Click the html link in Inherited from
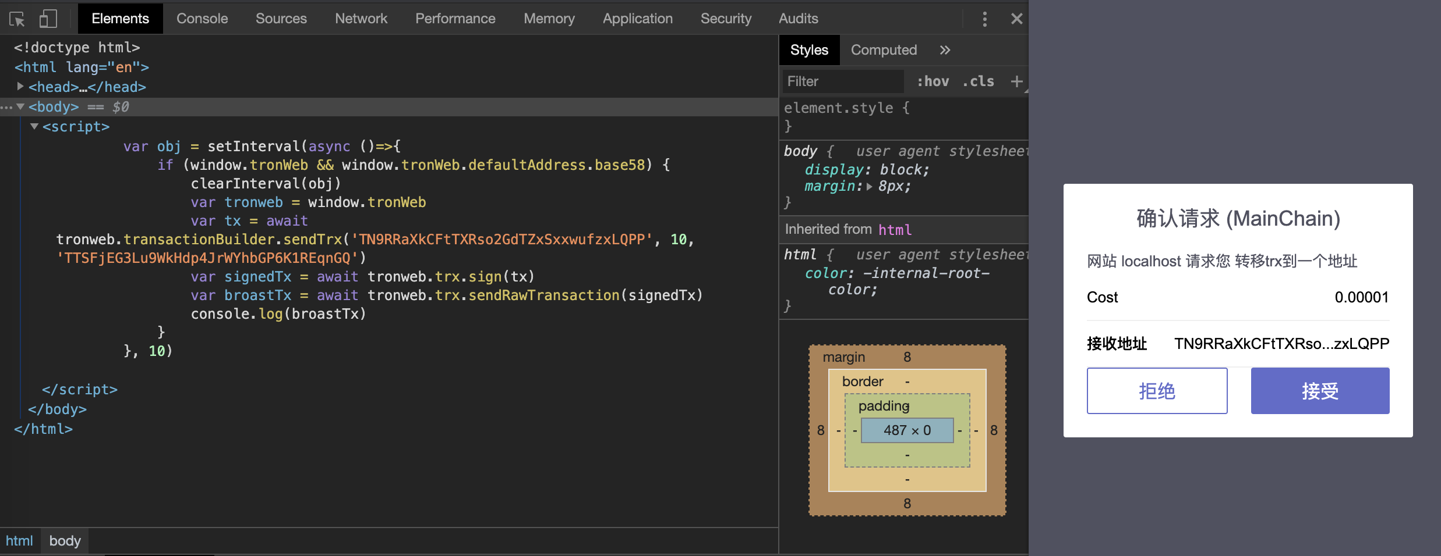The image size is (1441, 556). point(895,230)
